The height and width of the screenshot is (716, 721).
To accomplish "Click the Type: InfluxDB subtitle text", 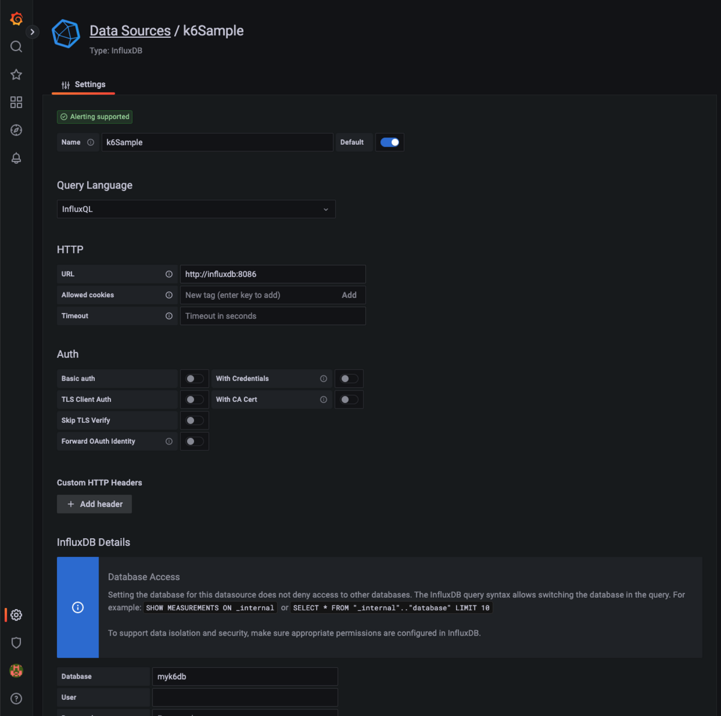I will click(x=116, y=50).
